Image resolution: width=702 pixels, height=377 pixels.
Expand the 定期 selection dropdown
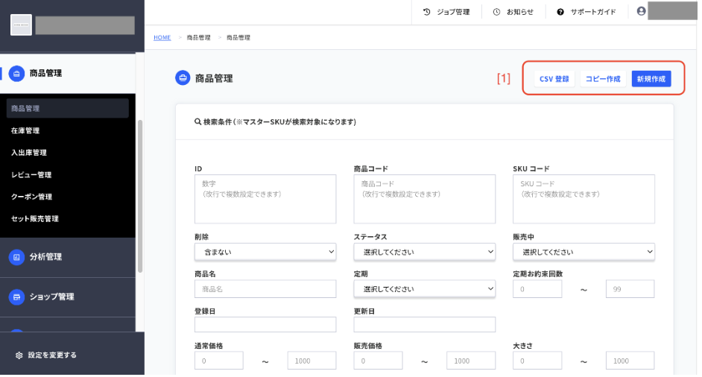pos(425,289)
